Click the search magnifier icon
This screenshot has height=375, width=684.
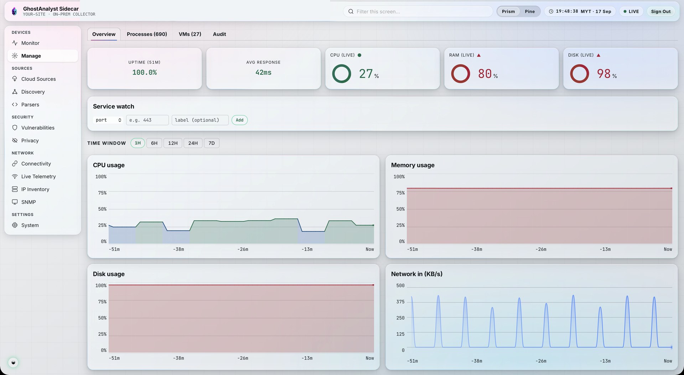351,11
